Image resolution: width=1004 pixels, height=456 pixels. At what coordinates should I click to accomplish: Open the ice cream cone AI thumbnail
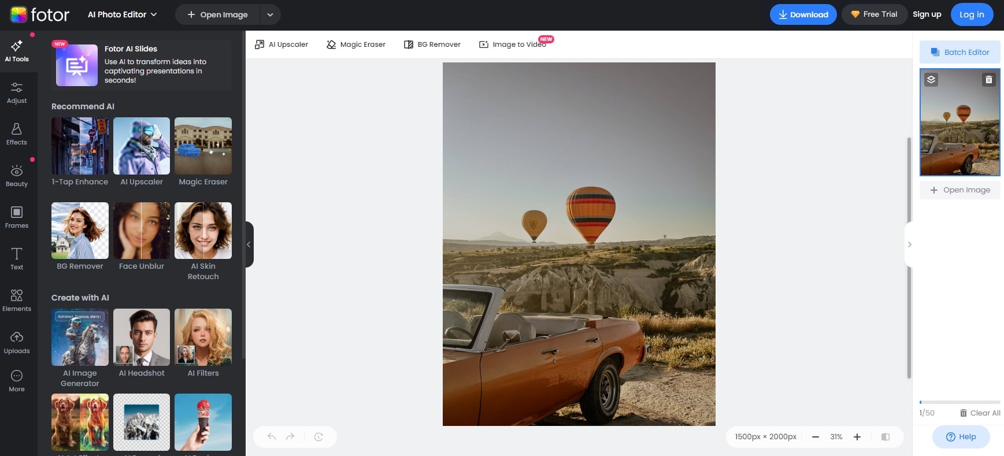203,422
